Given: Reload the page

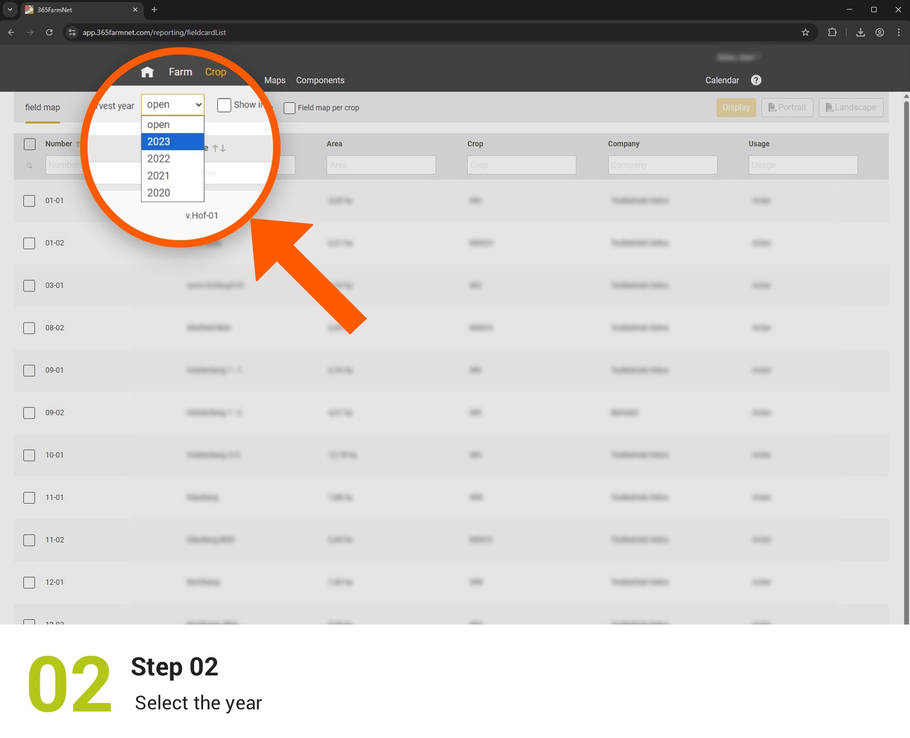Looking at the screenshot, I should (49, 32).
